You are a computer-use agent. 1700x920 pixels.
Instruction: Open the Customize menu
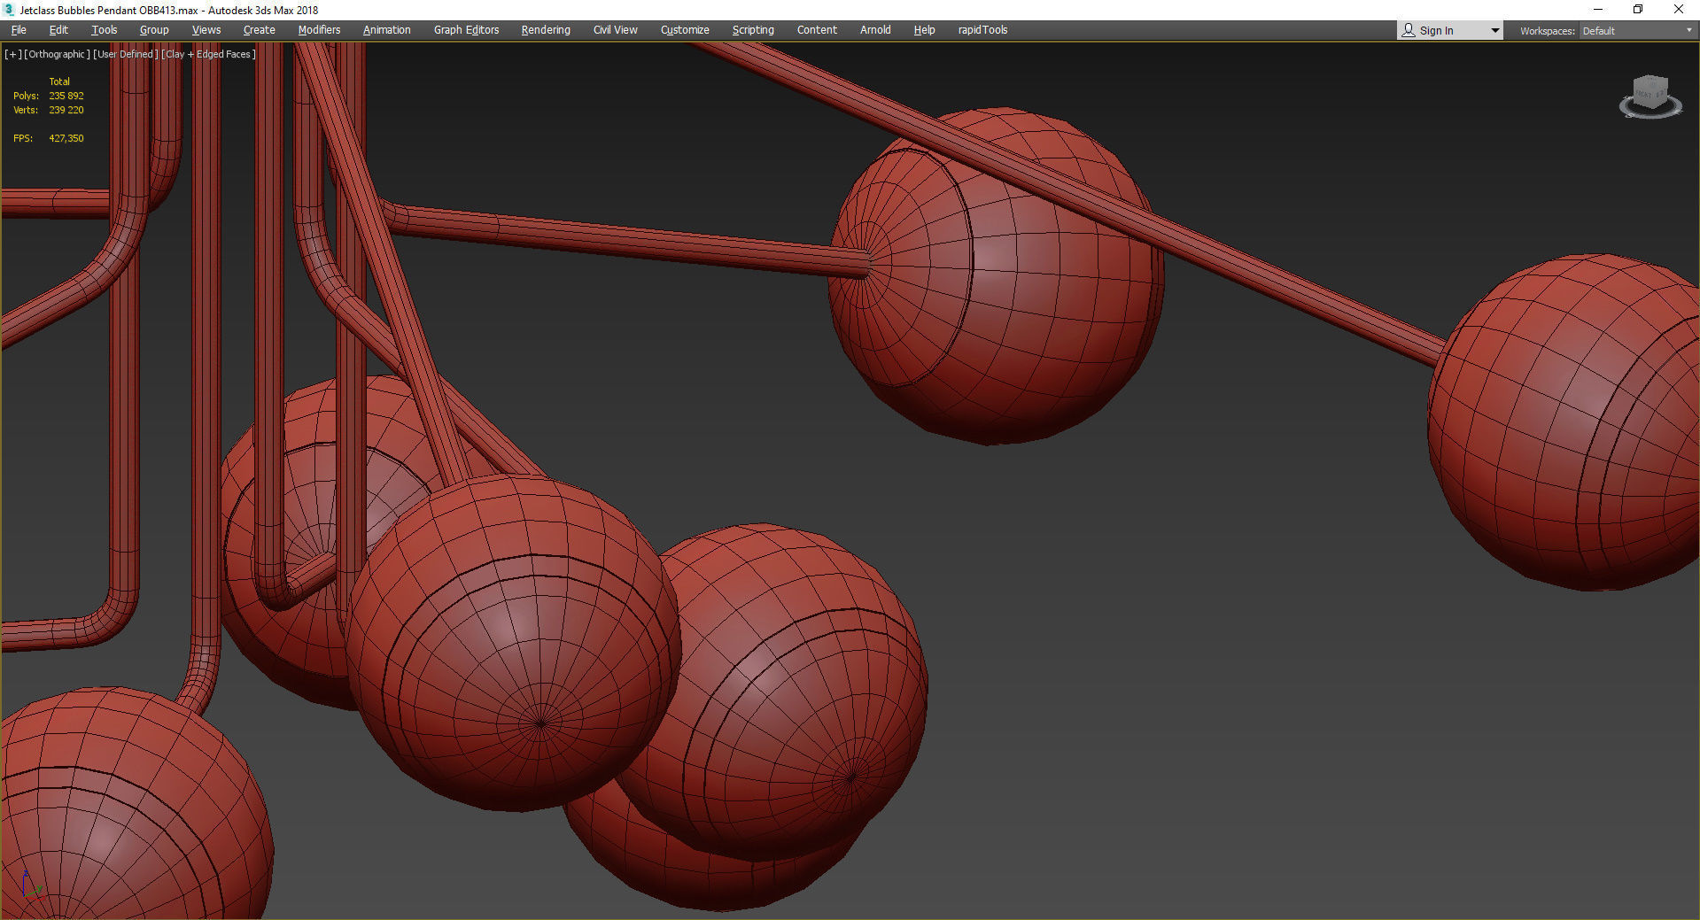tap(685, 30)
